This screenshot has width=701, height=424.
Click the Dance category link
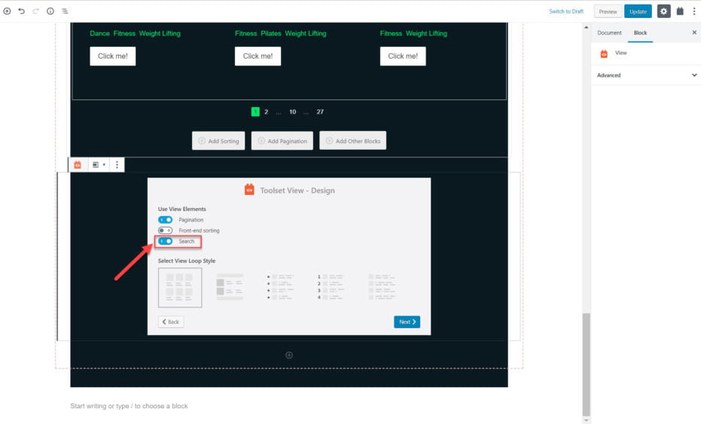99,33
